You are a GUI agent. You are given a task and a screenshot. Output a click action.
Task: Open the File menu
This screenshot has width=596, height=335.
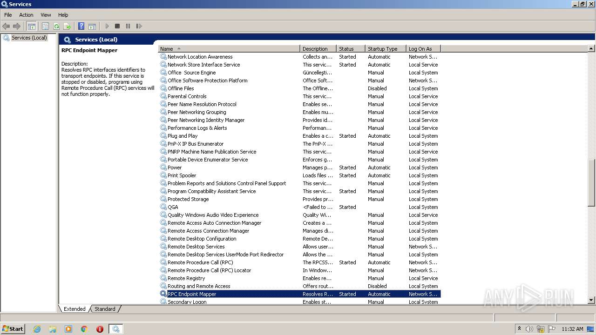(8, 15)
